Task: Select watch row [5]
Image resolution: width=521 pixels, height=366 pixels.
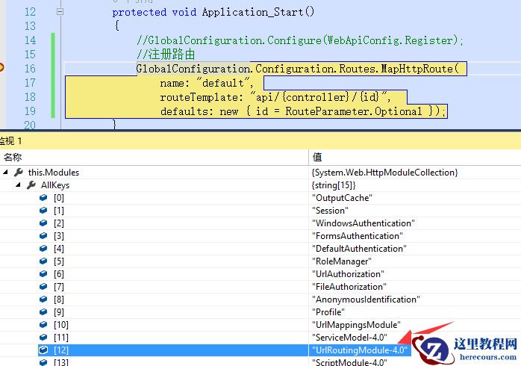Action: point(260,261)
